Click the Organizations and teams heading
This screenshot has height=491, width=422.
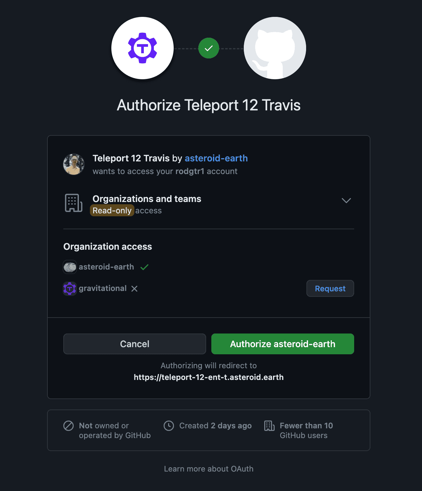[x=147, y=199]
